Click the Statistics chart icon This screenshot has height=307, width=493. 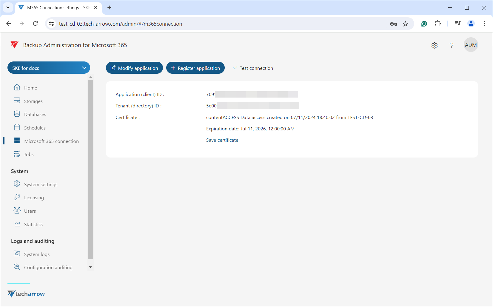[17, 224]
